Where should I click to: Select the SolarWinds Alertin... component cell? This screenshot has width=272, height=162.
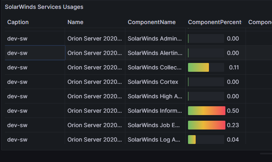coord(155,53)
